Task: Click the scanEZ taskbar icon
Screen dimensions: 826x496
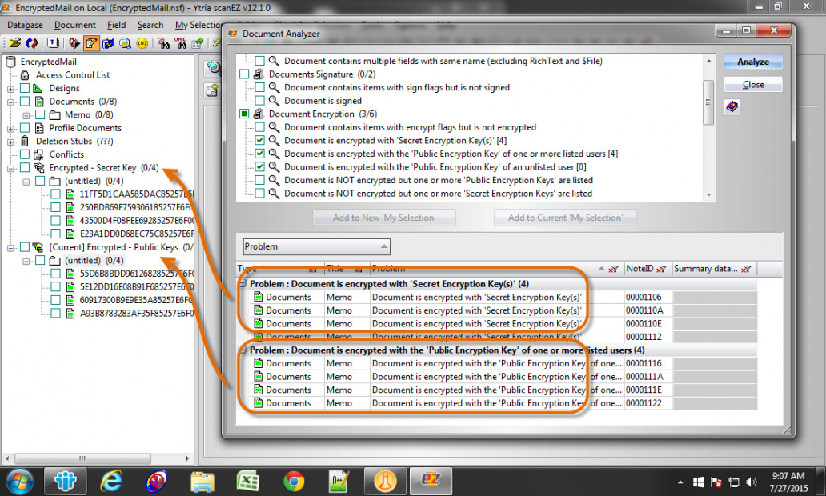Action: click(x=431, y=482)
